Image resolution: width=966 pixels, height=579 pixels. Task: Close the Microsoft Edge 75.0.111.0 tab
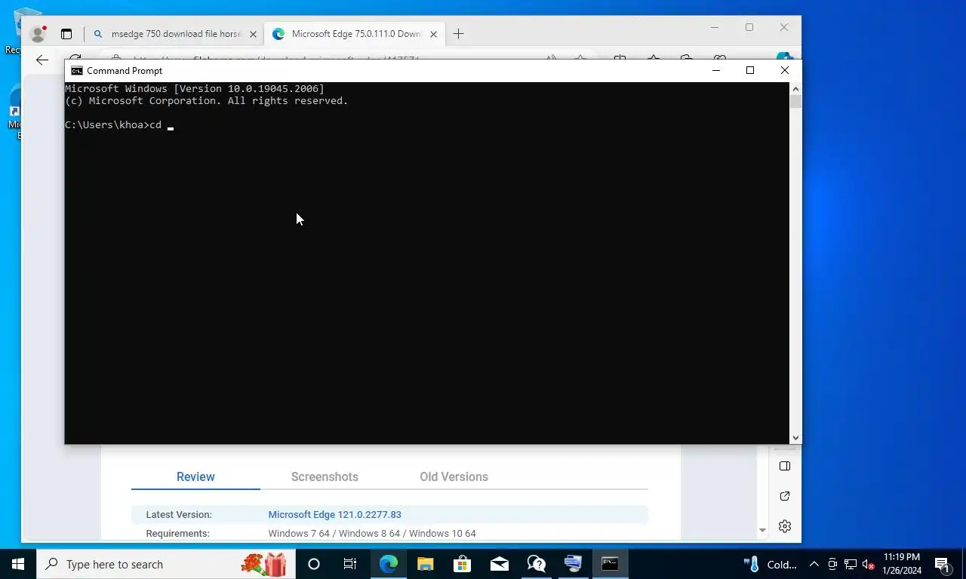433,34
